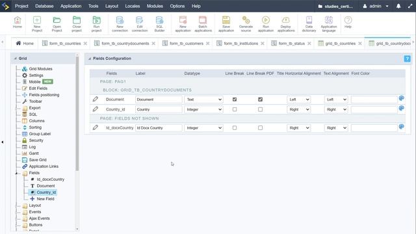Open the Data dictionary tool
The width and height of the screenshot is (416, 234).
click(x=309, y=24)
